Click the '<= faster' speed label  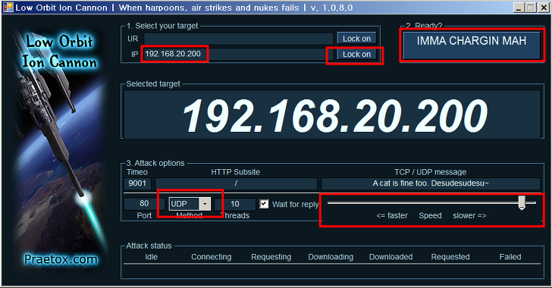click(392, 215)
